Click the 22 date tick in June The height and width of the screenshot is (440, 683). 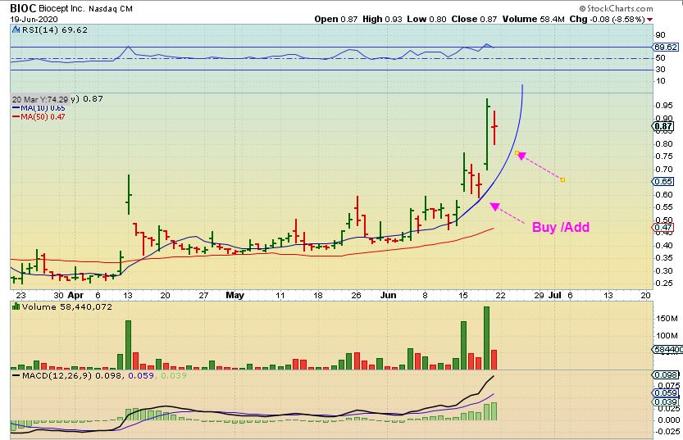click(x=500, y=295)
